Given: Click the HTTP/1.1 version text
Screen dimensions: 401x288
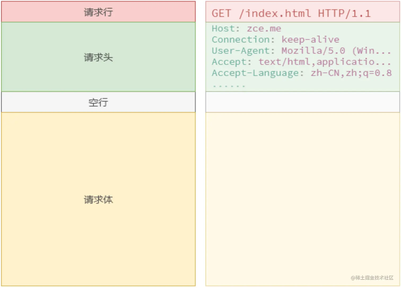Looking at the screenshot, I should (344, 13).
